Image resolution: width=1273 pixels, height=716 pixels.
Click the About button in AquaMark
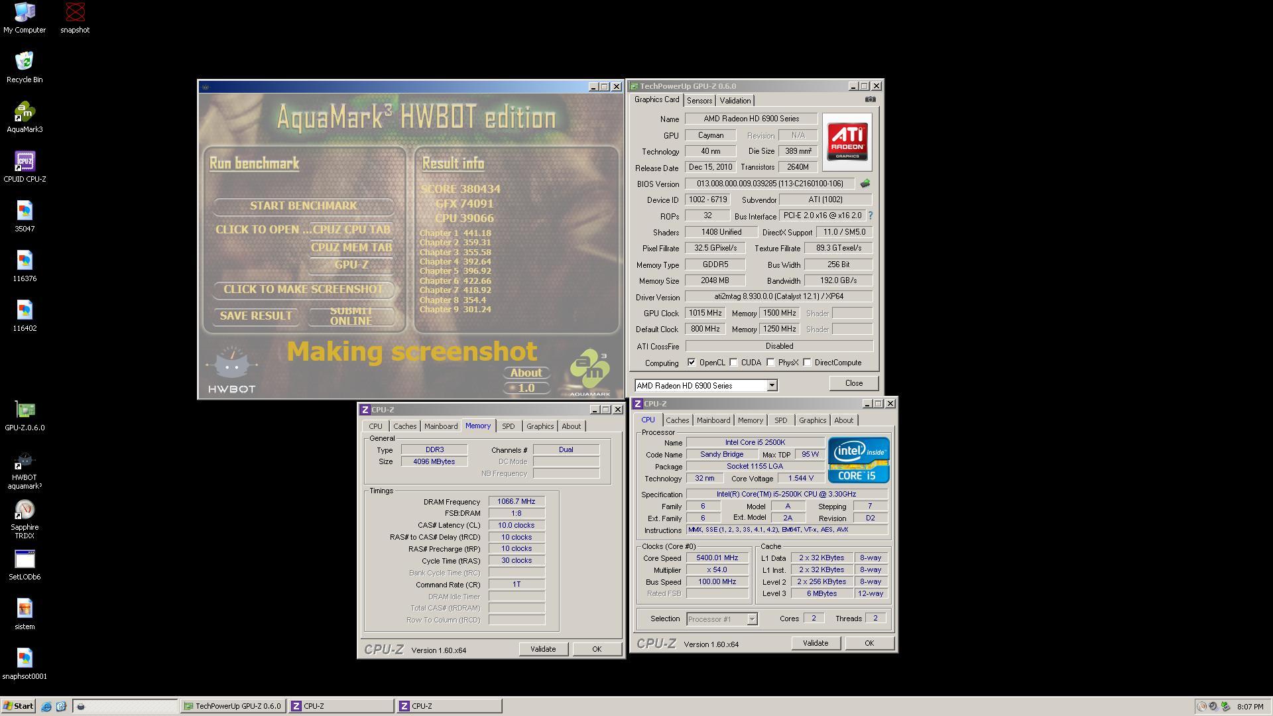pos(526,373)
